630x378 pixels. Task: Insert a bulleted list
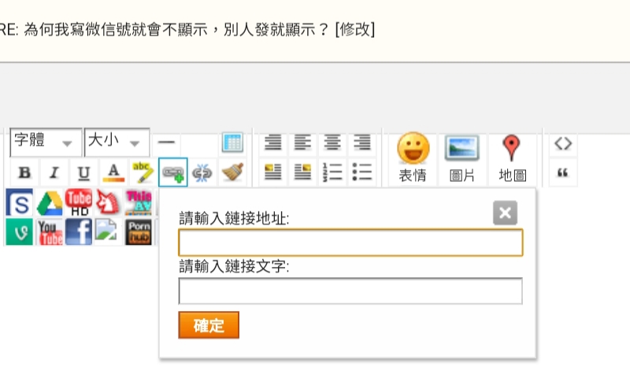(361, 172)
